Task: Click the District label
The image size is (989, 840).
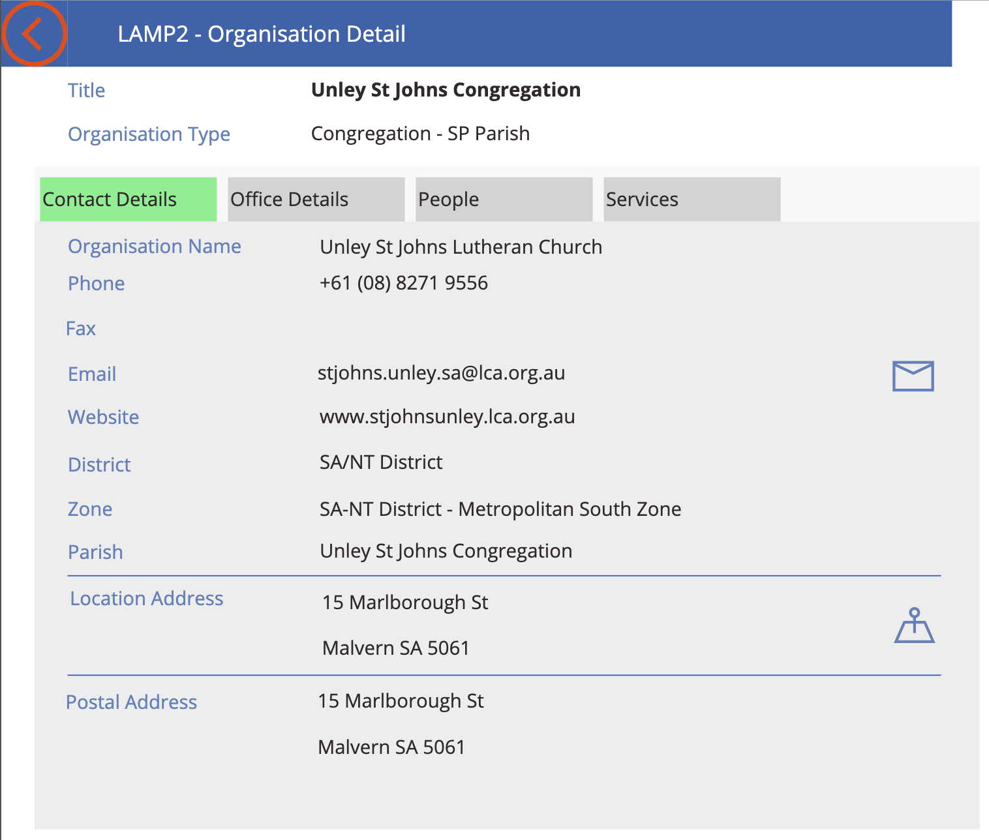Action: pos(99,465)
